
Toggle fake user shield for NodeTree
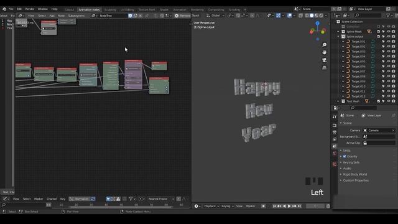click(130, 16)
